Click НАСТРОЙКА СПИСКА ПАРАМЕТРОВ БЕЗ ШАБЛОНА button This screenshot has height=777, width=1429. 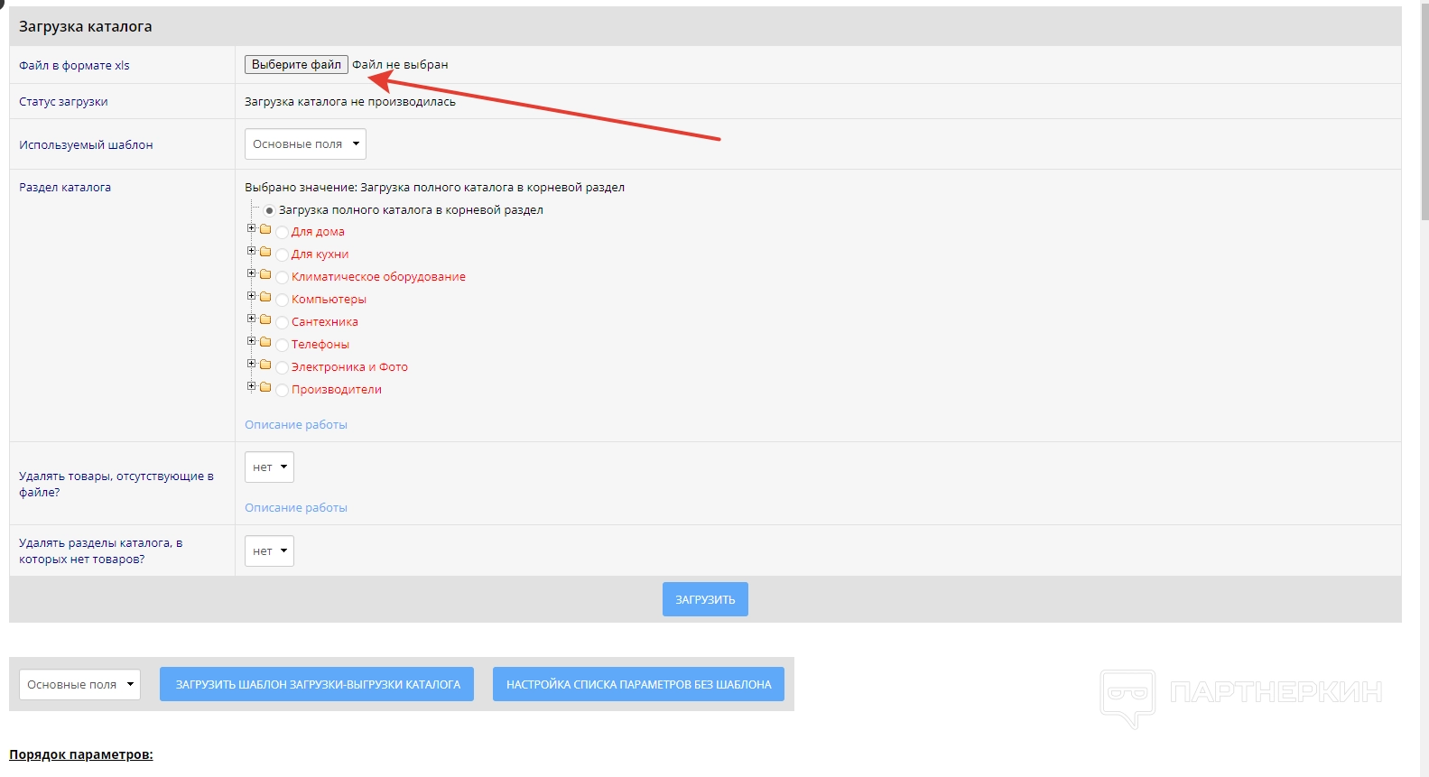tap(638, 684)
